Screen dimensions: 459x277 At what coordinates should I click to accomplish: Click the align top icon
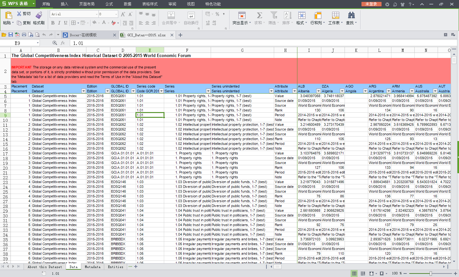click(x=141, y=14)
